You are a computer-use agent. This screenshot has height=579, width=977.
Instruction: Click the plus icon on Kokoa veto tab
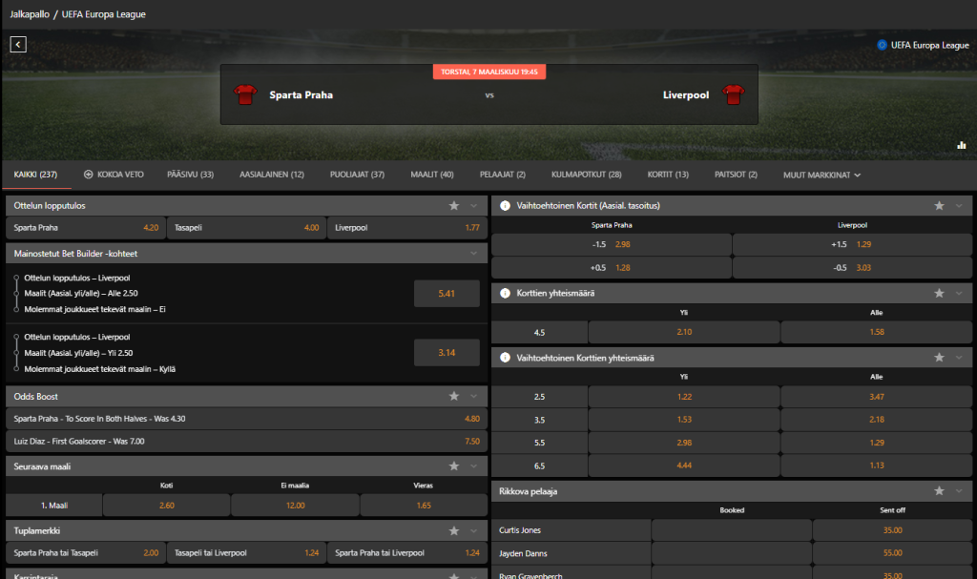(89, 175)
